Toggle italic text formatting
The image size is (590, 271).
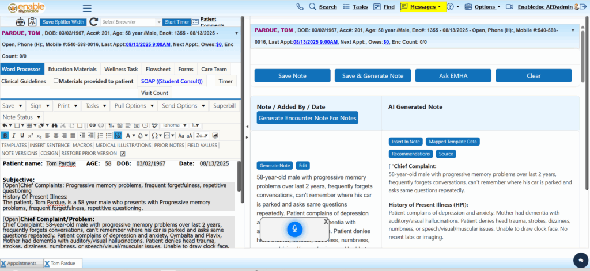tap(14, 136)
